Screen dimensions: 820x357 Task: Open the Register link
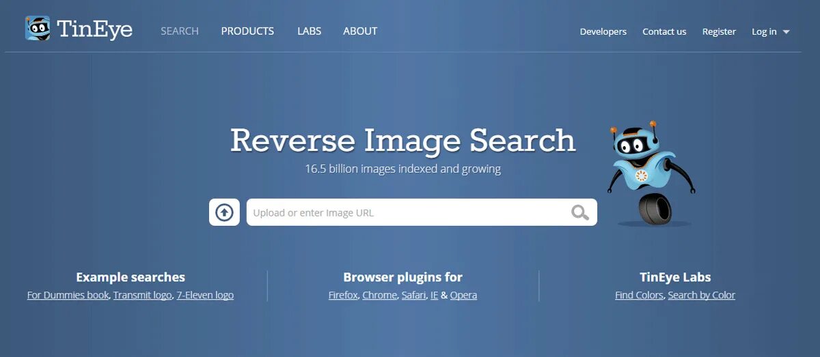pos(719,31)
